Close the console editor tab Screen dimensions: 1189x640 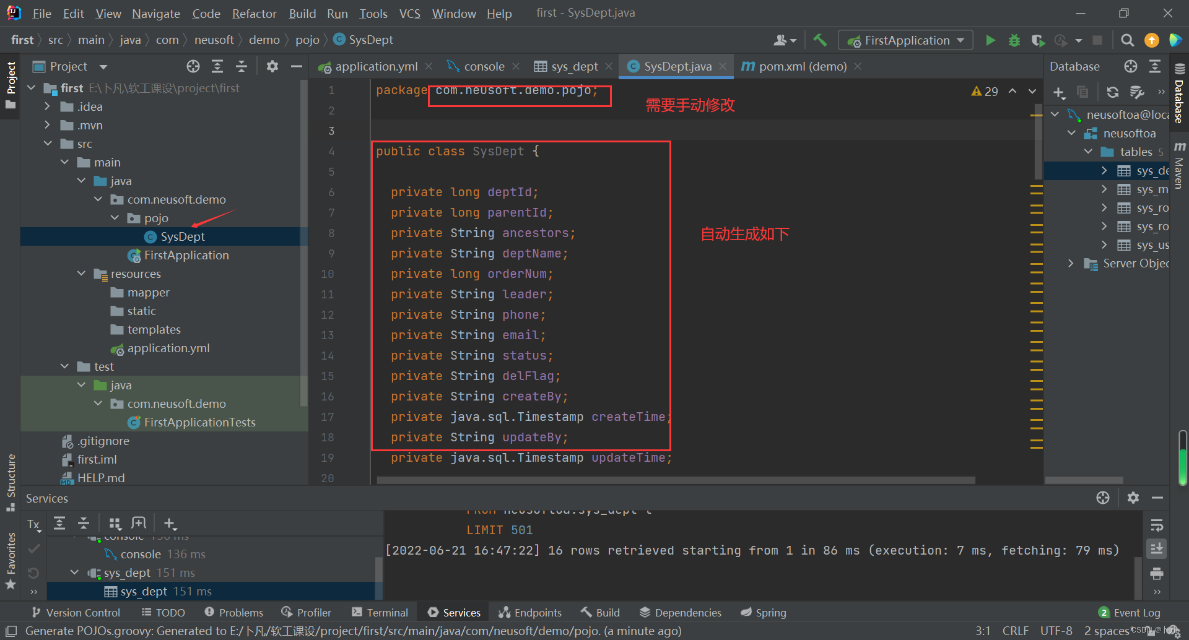(516, 66)
